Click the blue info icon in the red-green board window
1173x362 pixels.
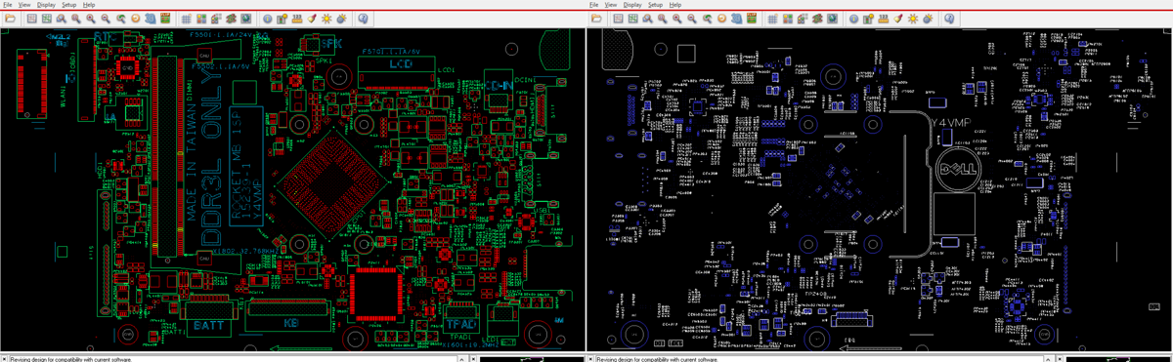(x=267, y=19)
